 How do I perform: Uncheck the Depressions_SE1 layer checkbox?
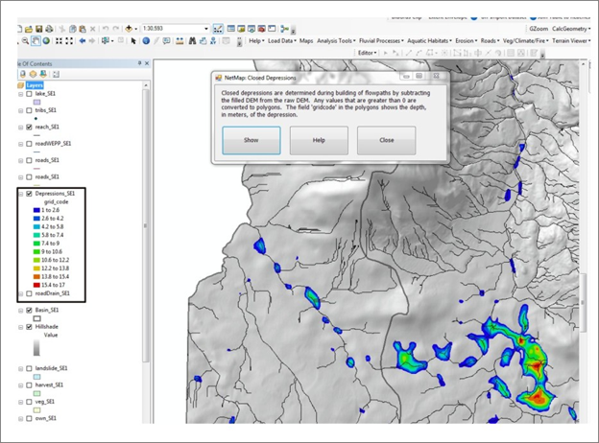point(29,194)
